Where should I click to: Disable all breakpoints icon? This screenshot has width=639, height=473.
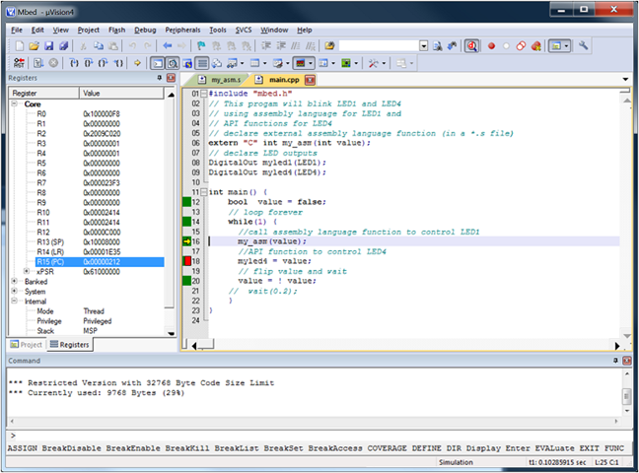(x=521, y=46)
